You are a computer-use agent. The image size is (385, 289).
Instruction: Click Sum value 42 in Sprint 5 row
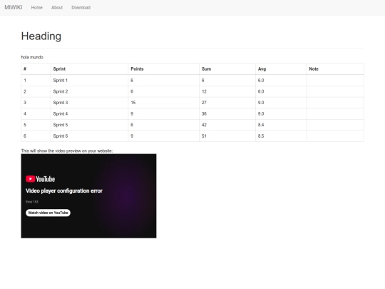pyautogui.click(x=204, y=125)
